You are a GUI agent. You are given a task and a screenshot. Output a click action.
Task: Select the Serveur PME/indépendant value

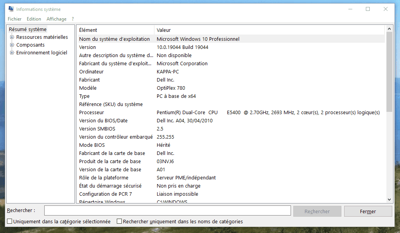186,178
